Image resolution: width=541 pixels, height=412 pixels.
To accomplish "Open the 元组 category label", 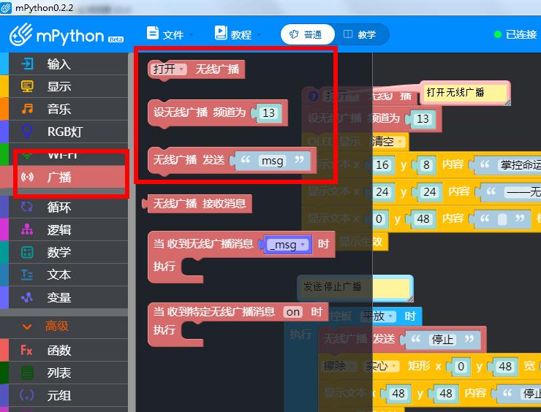I will pos(59,395).
